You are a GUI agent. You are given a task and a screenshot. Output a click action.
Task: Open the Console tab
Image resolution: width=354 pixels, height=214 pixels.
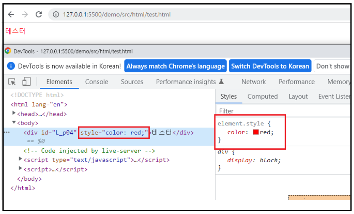(97, 82)
